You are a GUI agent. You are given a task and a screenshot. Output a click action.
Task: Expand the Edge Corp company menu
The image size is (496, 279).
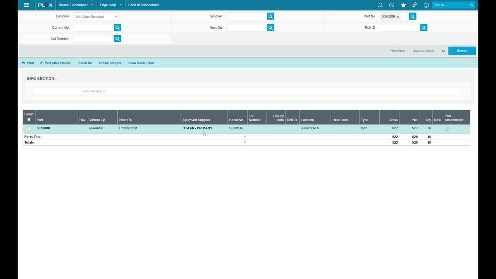coord(110,5)
